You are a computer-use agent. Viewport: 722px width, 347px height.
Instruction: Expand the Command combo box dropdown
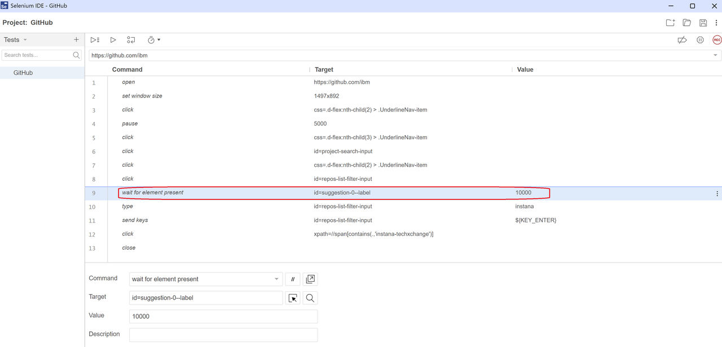[276, 279]
